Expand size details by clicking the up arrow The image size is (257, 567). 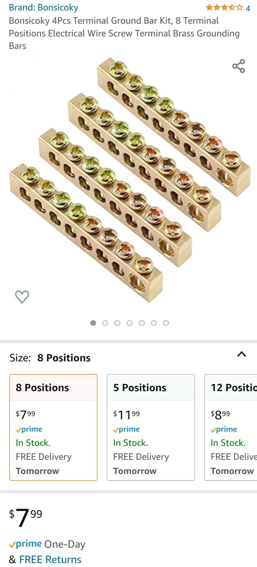pos(241,354)
